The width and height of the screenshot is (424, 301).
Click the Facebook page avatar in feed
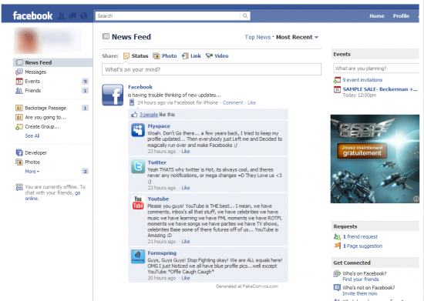click(x=113, y=95)
